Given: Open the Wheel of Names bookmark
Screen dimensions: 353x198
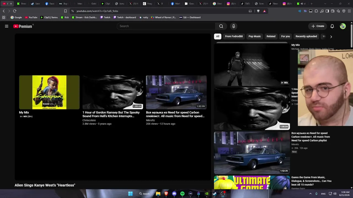Looking at the screenshot, I should 164,17.
